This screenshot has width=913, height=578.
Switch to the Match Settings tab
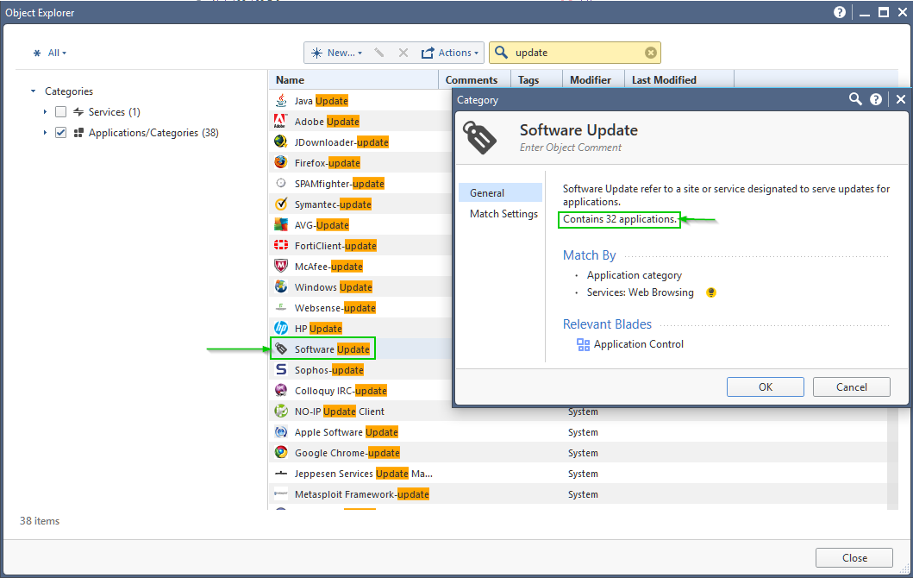[503, 214]
